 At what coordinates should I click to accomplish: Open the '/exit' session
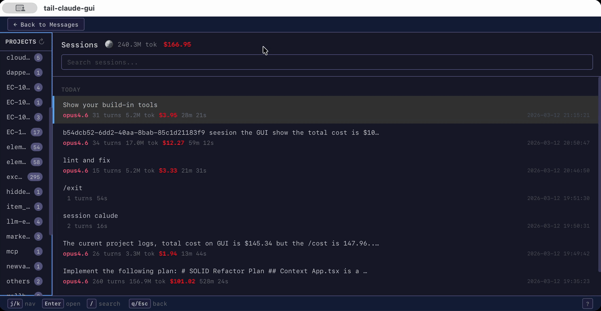coord(326,193)
